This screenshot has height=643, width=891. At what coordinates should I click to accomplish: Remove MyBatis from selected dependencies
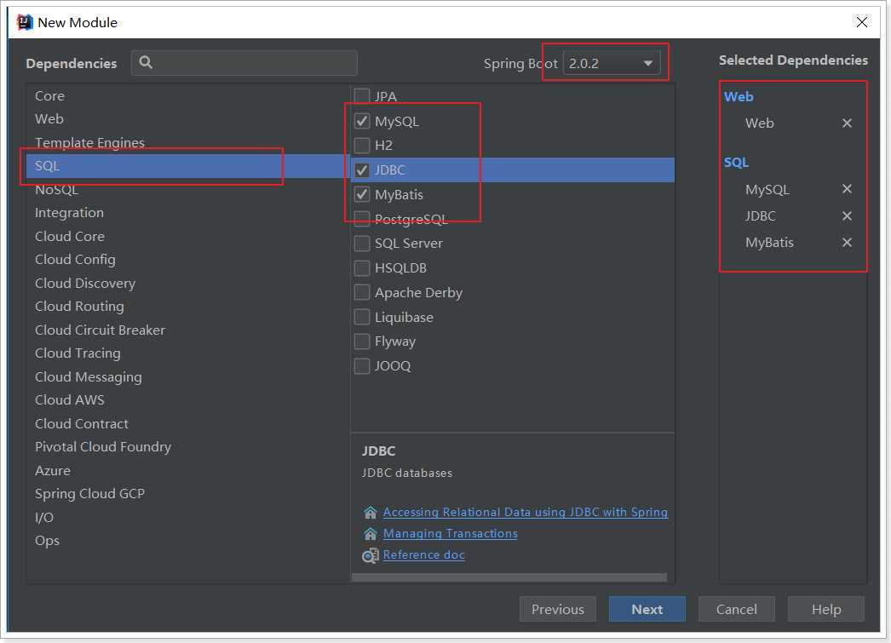click(847, 242)
